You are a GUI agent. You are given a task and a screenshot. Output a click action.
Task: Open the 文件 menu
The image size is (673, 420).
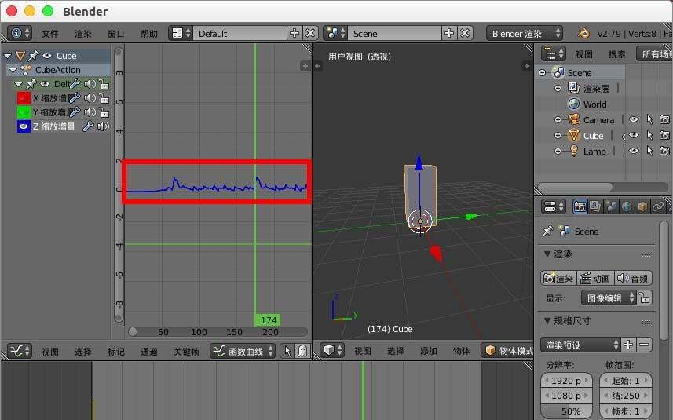(x=49, y=34)
